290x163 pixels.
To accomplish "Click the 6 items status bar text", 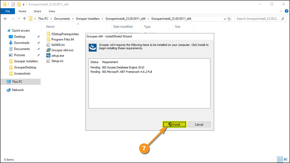I will 9,160.
